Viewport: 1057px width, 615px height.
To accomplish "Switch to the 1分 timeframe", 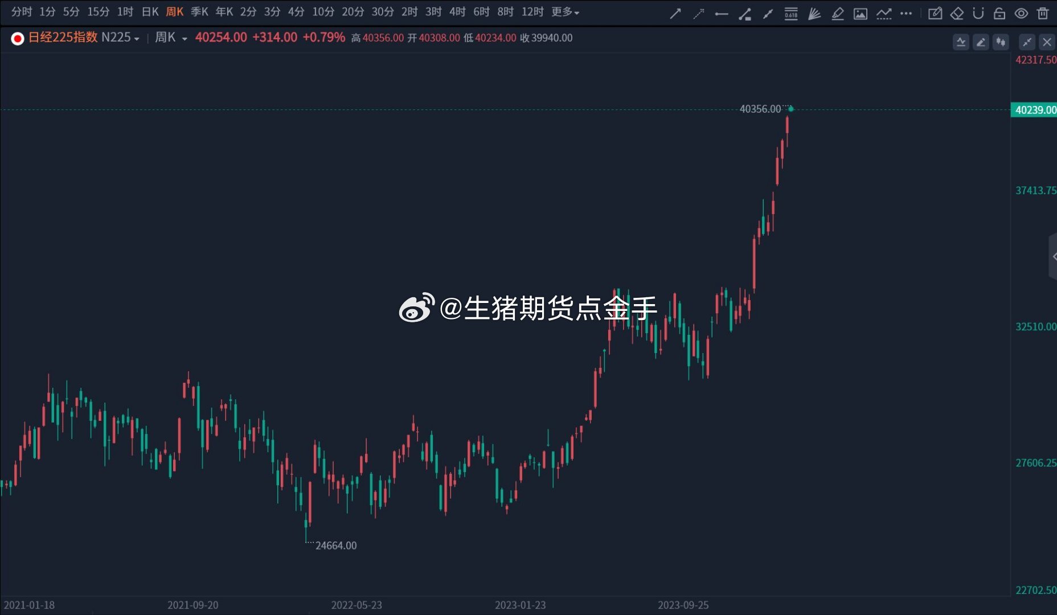I will pyautogui.click(x=47, y=12).
